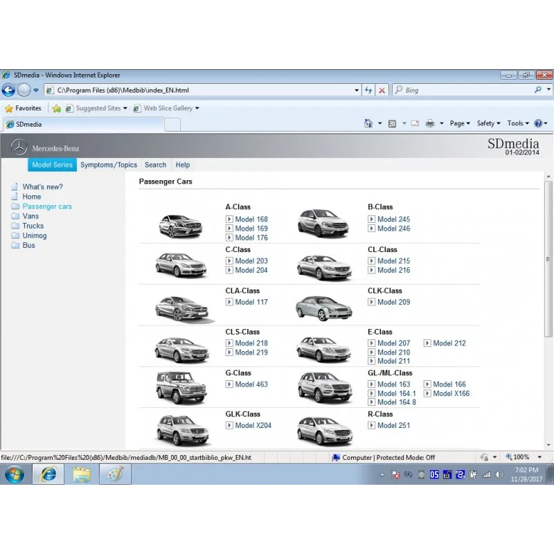Open the Home button dropdown arrow
The width and height of the screenshot is (554, 554).
379,123
